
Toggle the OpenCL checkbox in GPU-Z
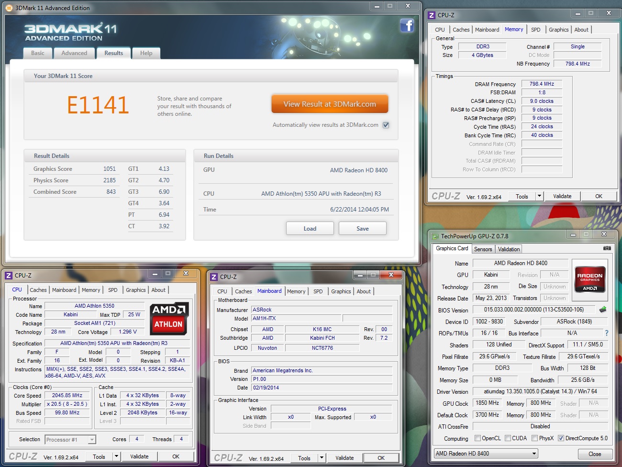coord(478,438)
